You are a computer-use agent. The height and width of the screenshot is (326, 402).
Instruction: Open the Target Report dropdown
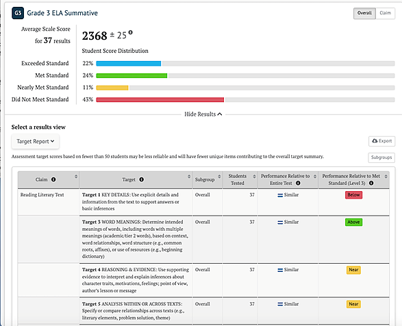click(36, 141)
